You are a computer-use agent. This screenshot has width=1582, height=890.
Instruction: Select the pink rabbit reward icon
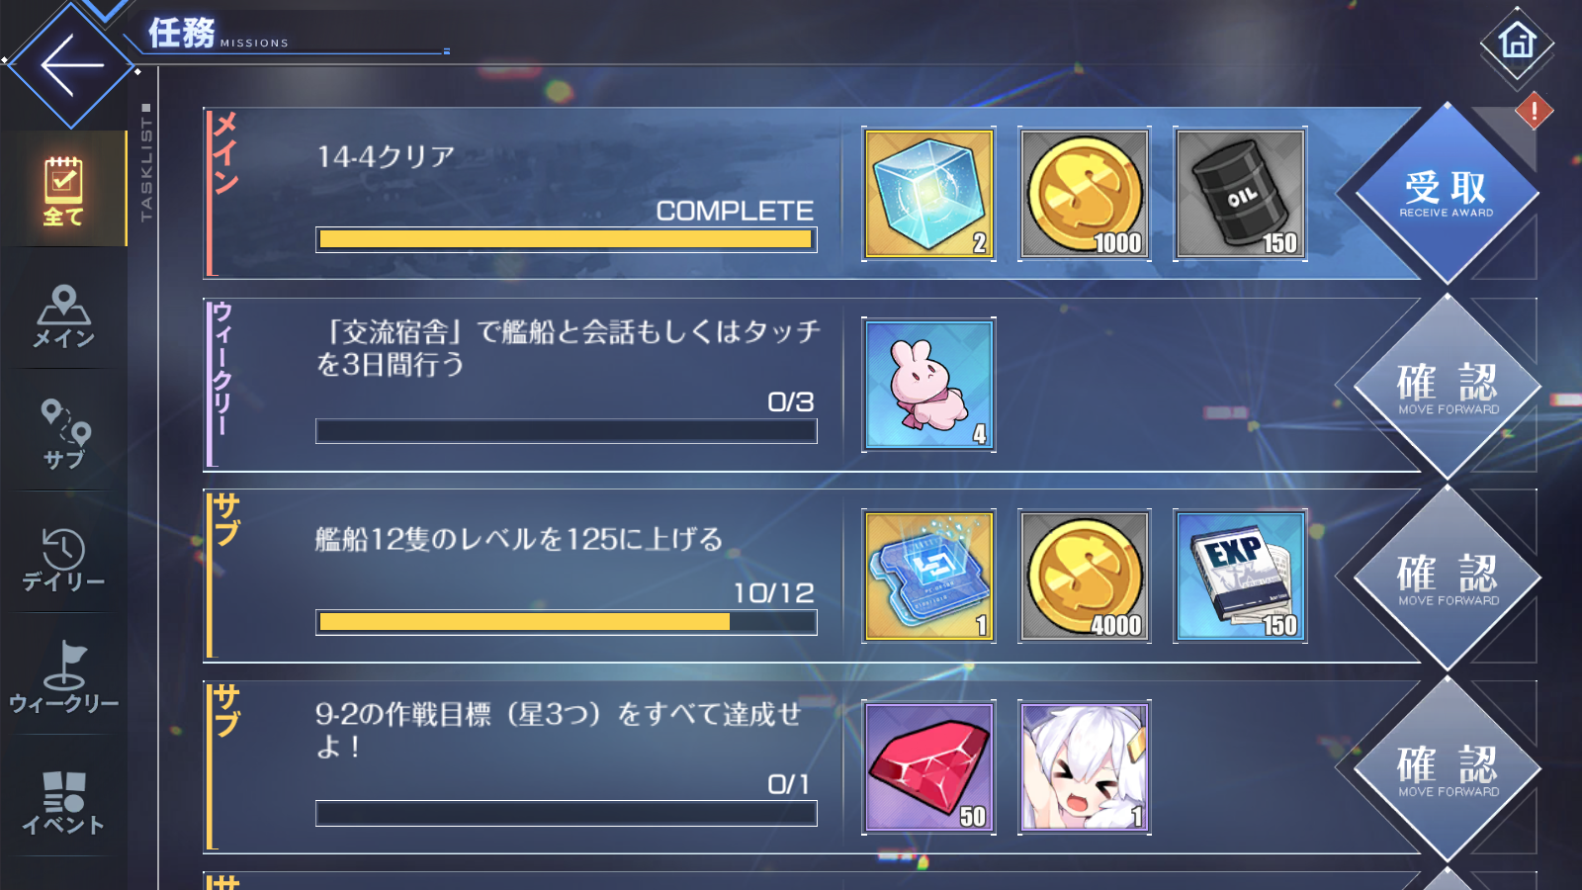(x=928, y=385)
